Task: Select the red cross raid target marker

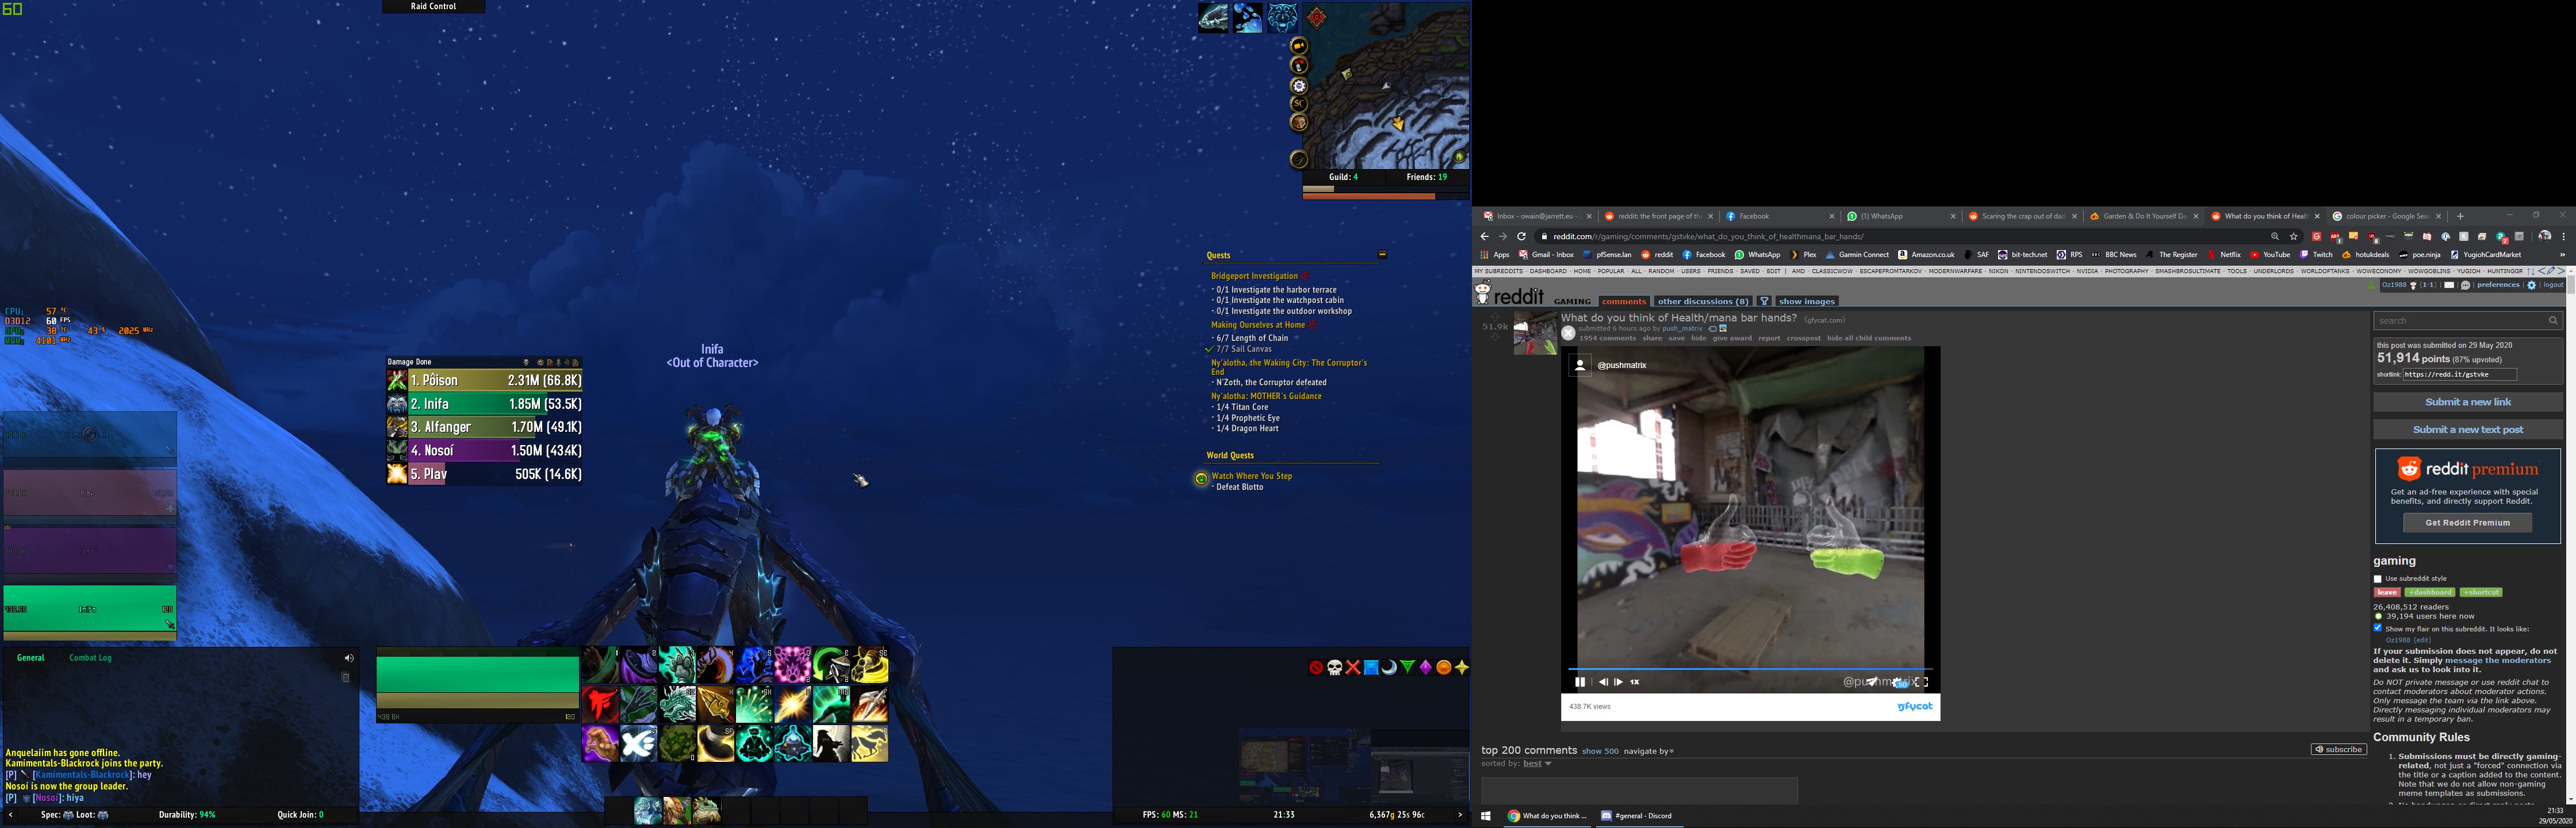Action: (1353, 667)
